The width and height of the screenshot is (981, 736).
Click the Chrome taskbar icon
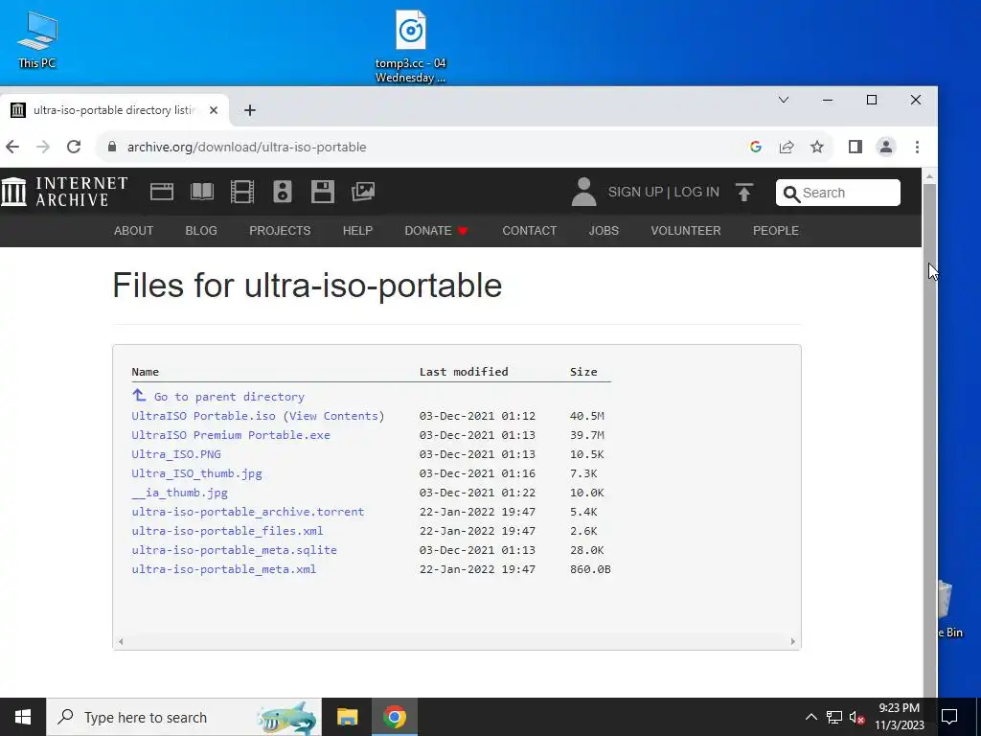[x=394, y=717]
